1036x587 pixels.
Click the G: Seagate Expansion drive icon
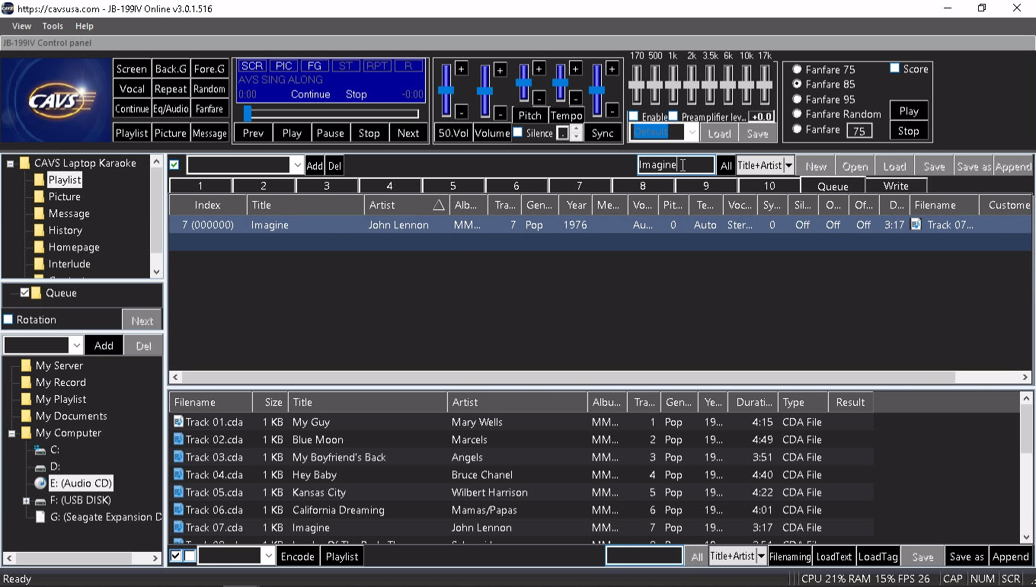point(41,517)
